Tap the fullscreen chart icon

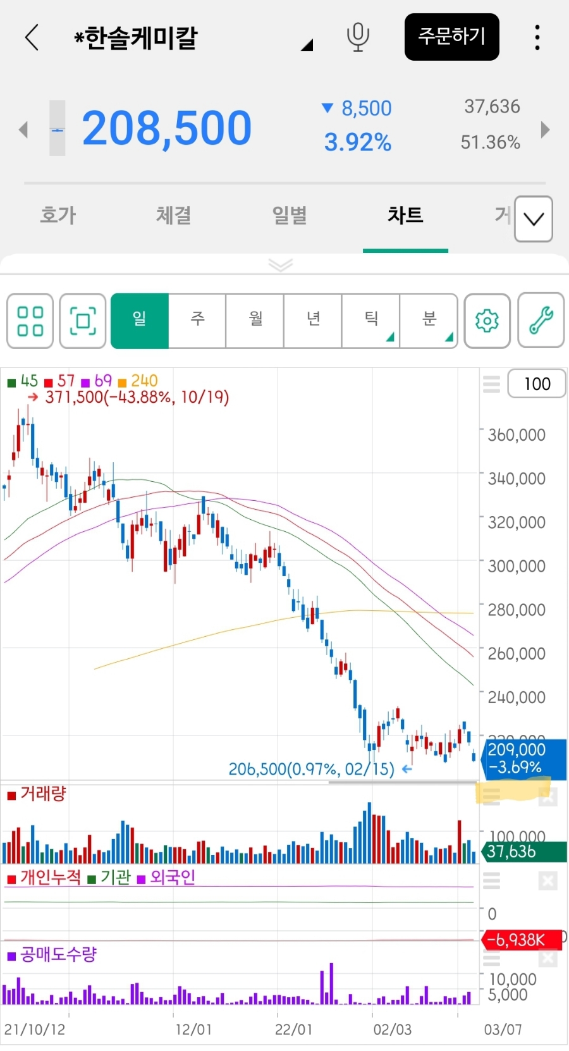[x=83, y=321]
